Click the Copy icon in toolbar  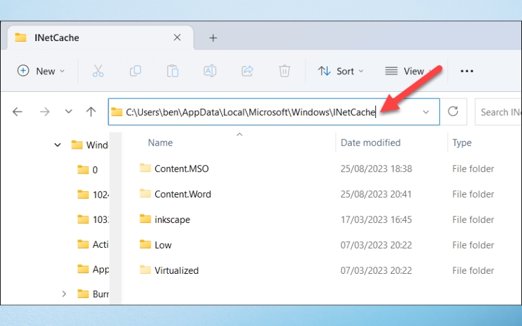(135, 71)
